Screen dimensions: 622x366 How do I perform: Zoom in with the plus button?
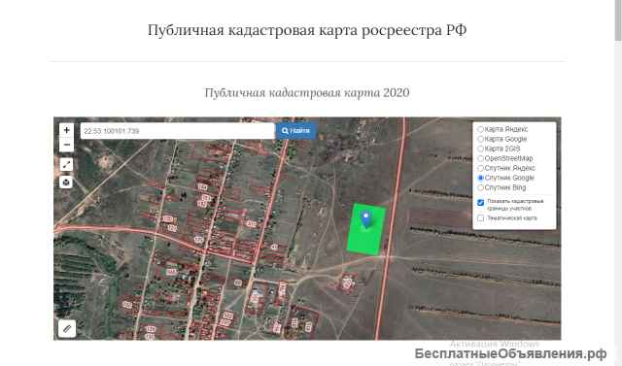[67, 130]
